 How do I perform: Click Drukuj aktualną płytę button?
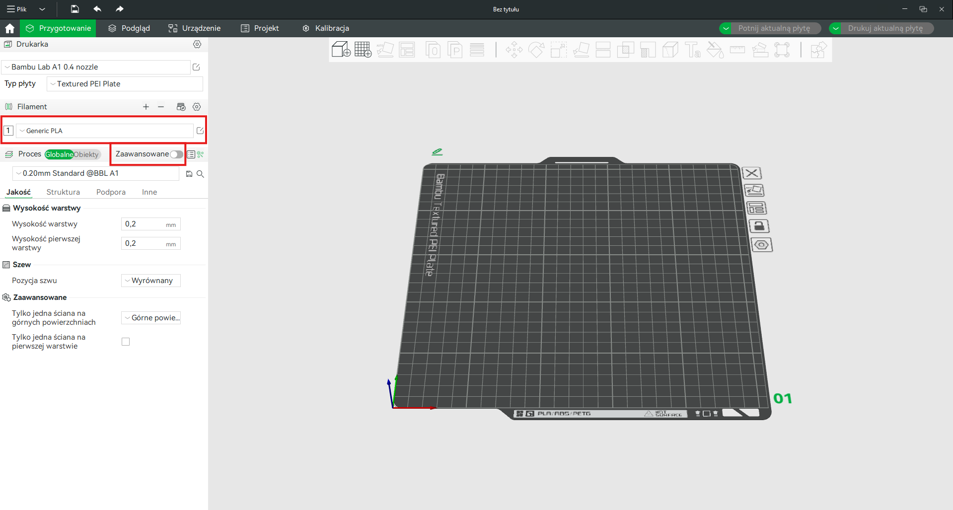884,28
